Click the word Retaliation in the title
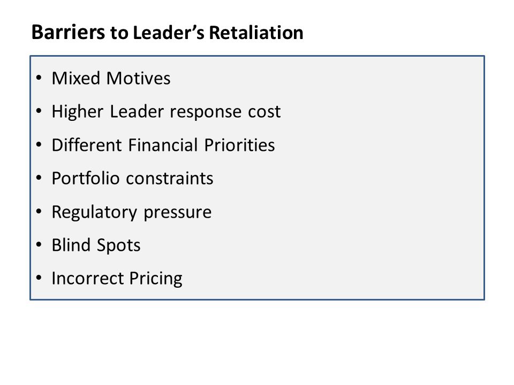The width and height of the screenshot is (514, 385). (256, 33)
